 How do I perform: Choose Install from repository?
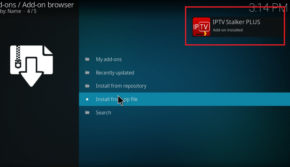pos(121,86)
